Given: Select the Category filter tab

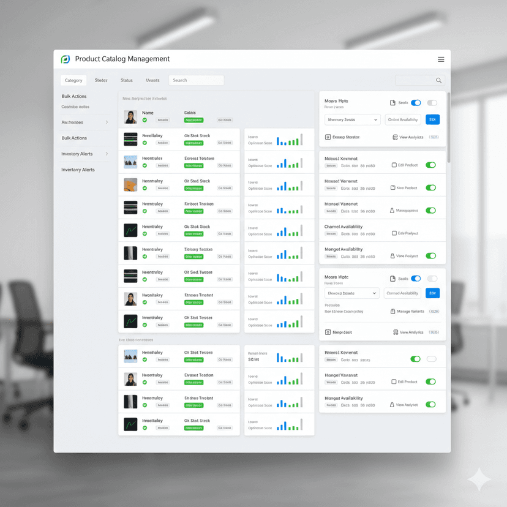Looking at the screenshot, I should click(73, 80).
